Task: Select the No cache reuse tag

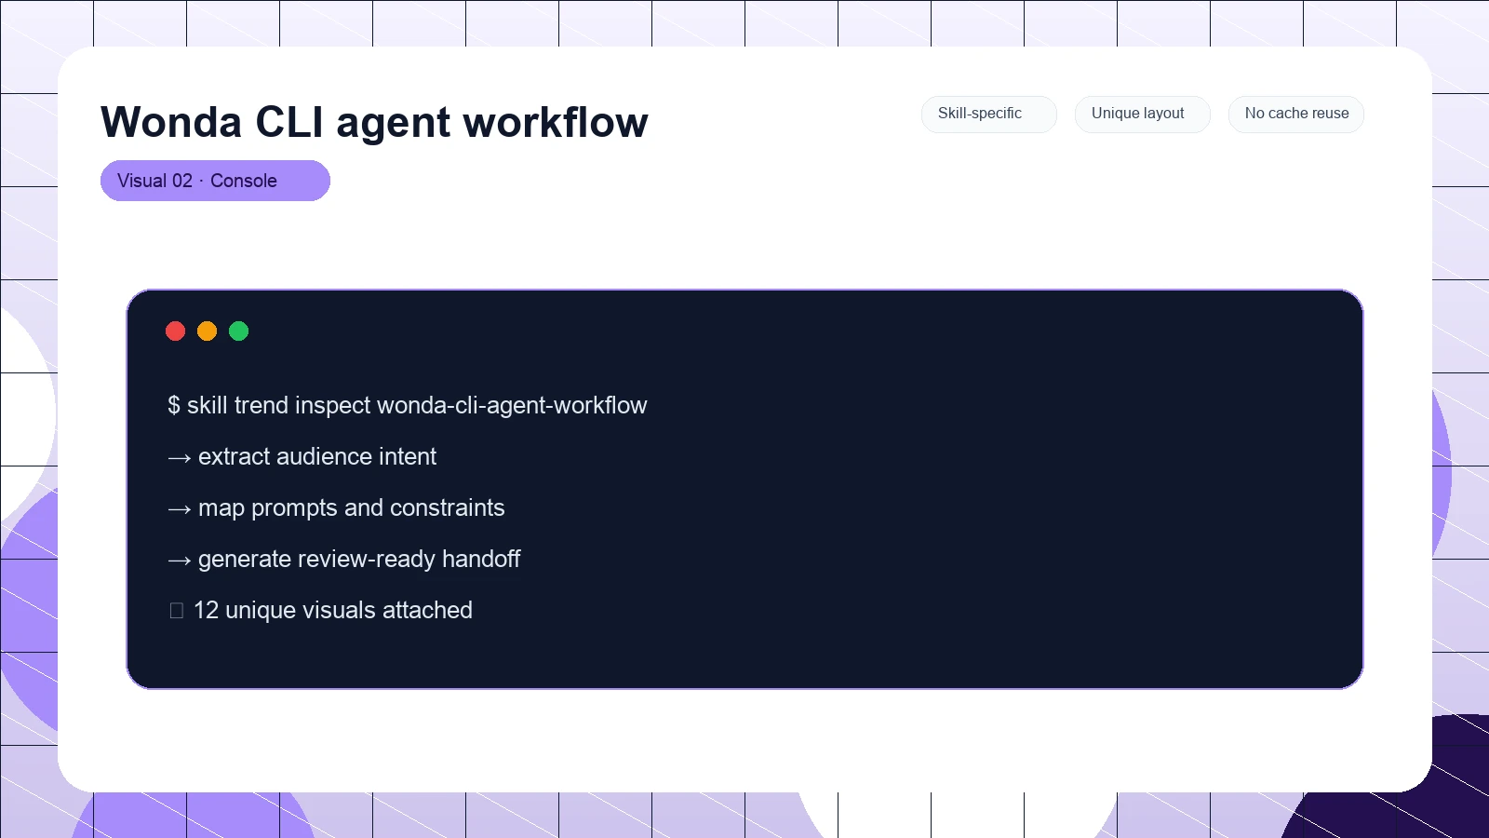Action: pyautogui.click(x=1295, y=114)
